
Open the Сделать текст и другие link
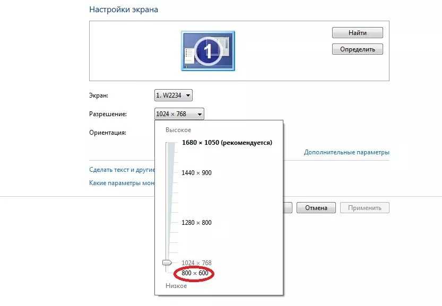click(x=122, y=170)
